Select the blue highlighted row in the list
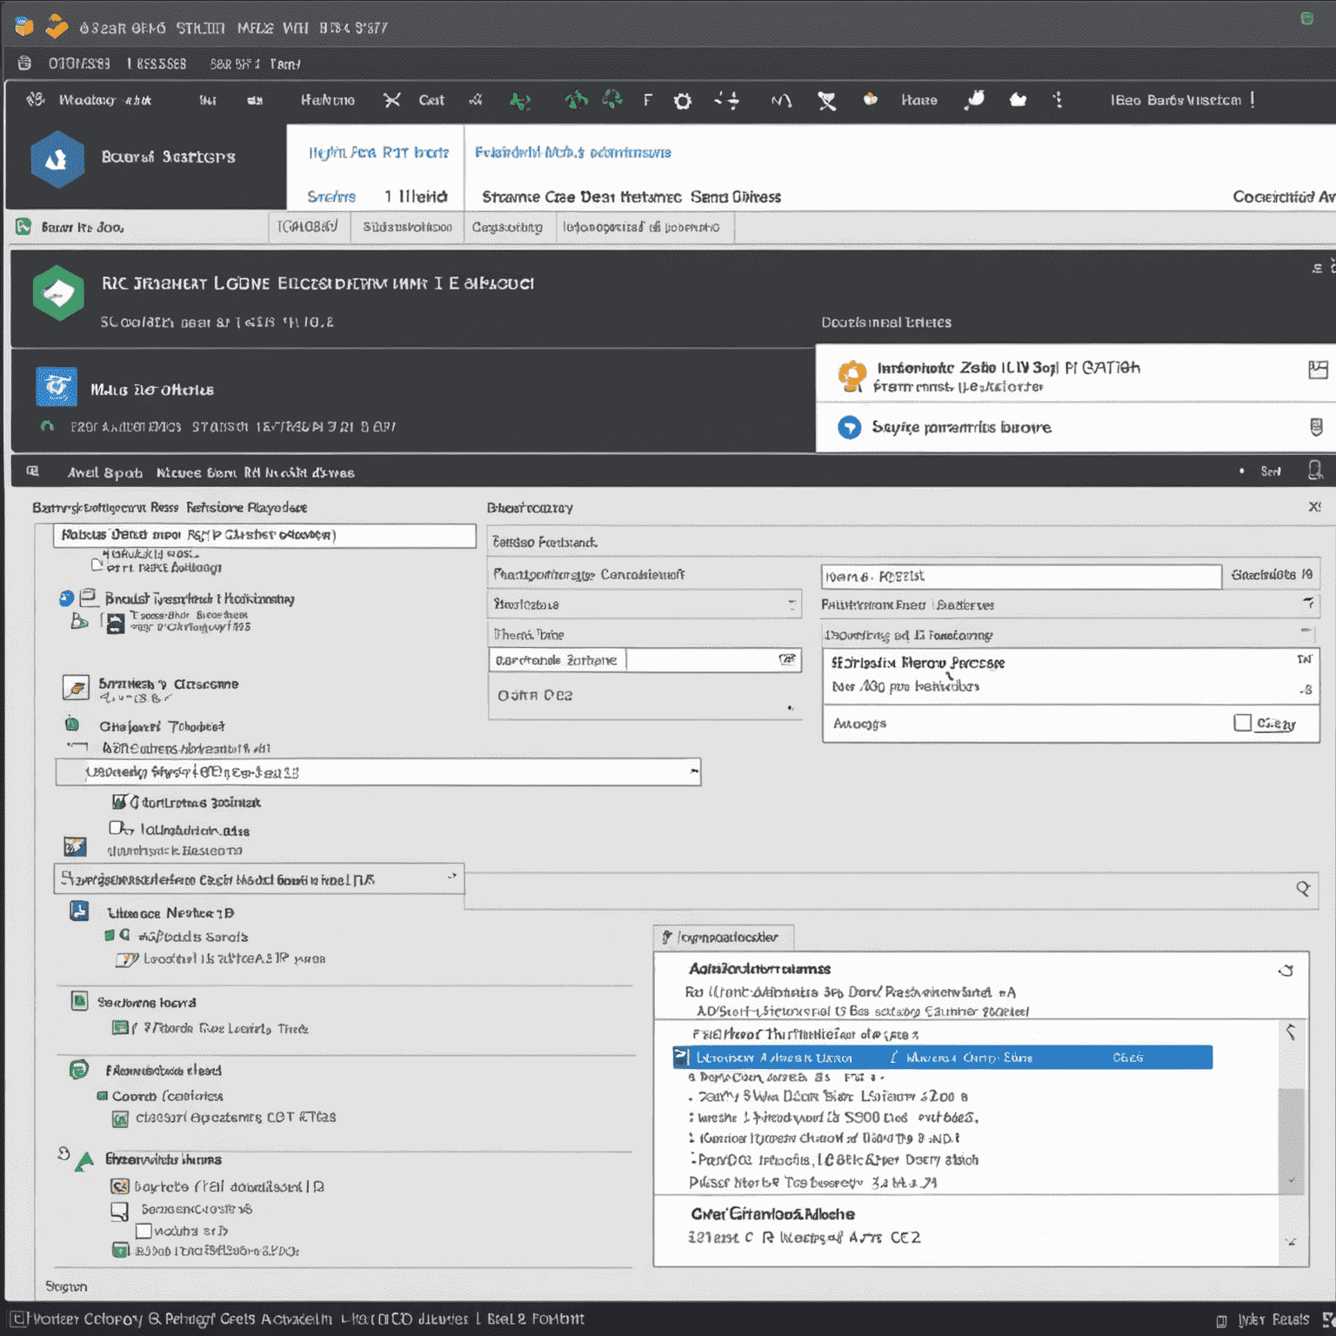Image resolution: width=1336 pixels, height=1336 pixels. [x=943, y=1058]
